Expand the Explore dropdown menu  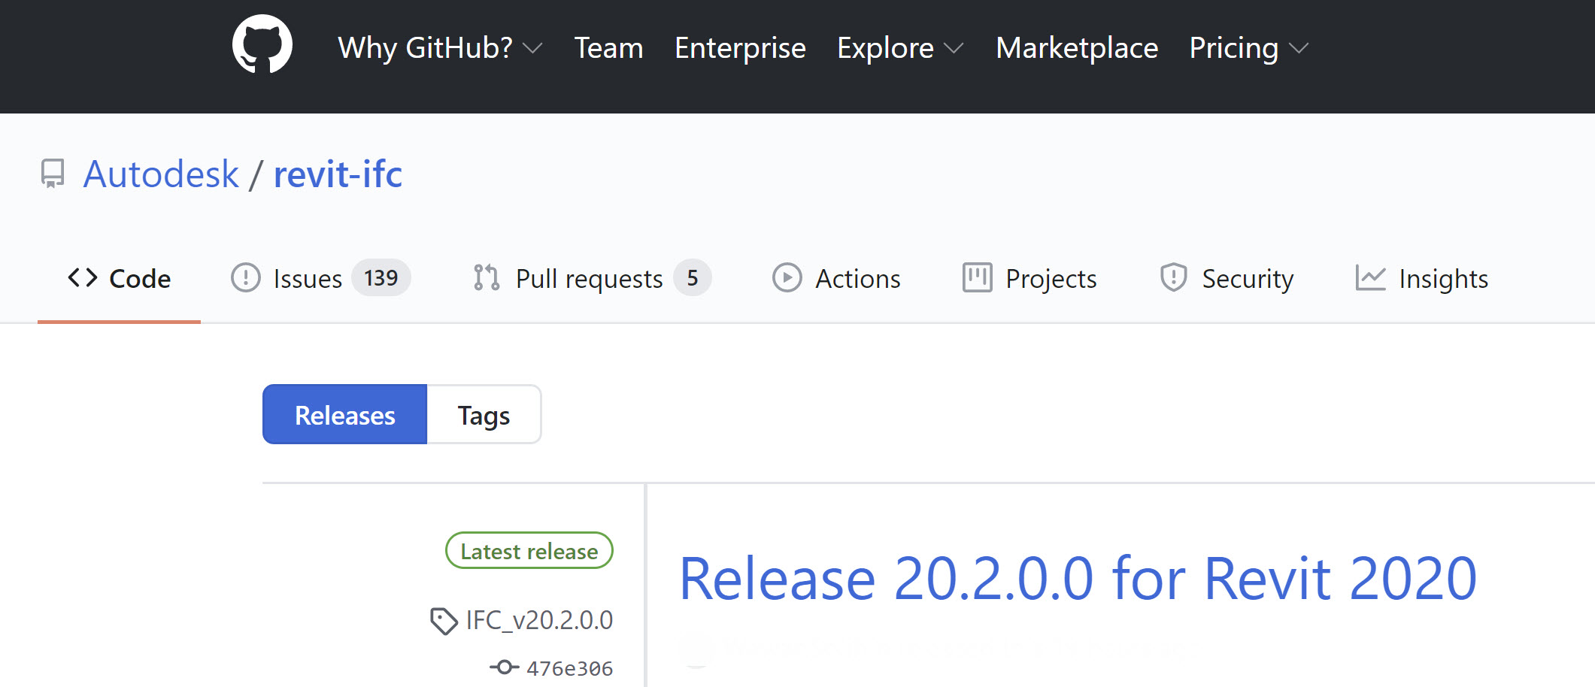click(x=900, y=48)
